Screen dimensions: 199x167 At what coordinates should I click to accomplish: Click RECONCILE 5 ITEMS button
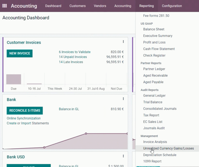(25, 111)
